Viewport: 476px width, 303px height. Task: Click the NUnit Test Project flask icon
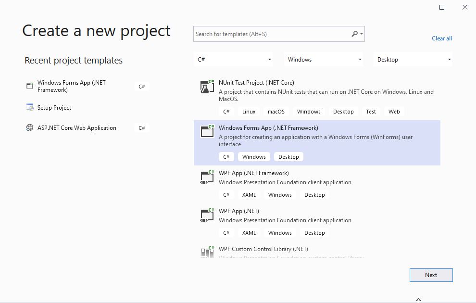click(x=207, y=87)
